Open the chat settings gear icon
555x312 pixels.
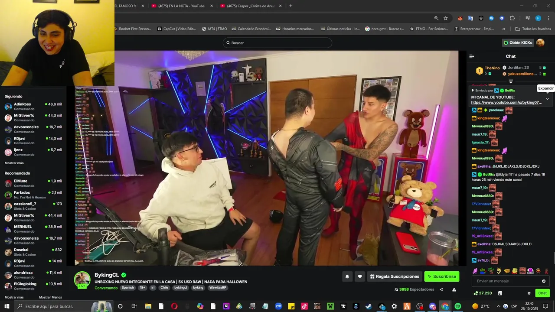[x=529, y=293]
